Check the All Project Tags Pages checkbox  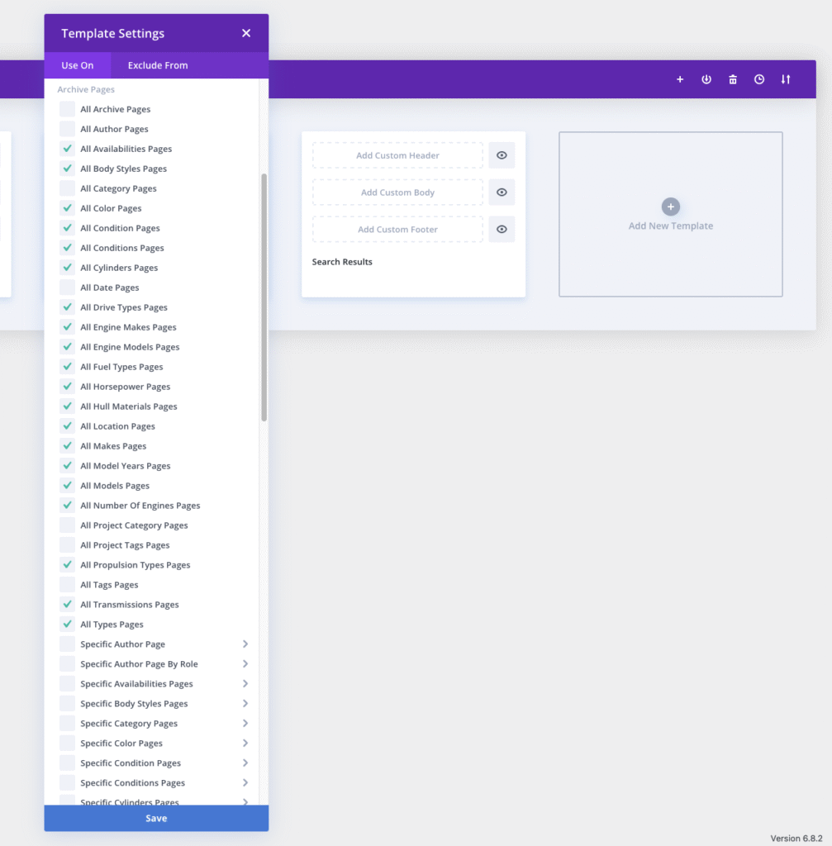pos(68,545)
